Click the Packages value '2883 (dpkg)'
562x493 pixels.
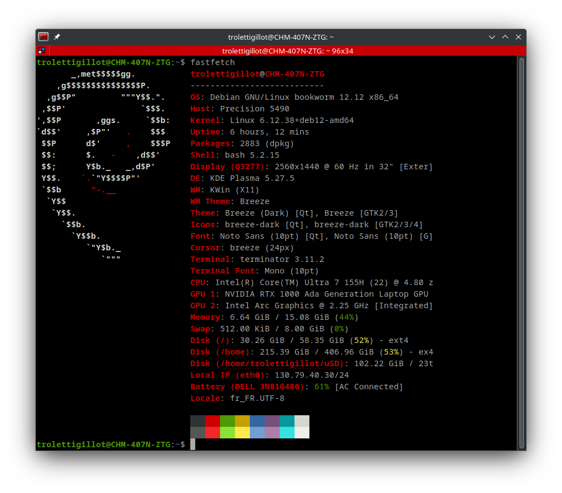click(267, 143)
